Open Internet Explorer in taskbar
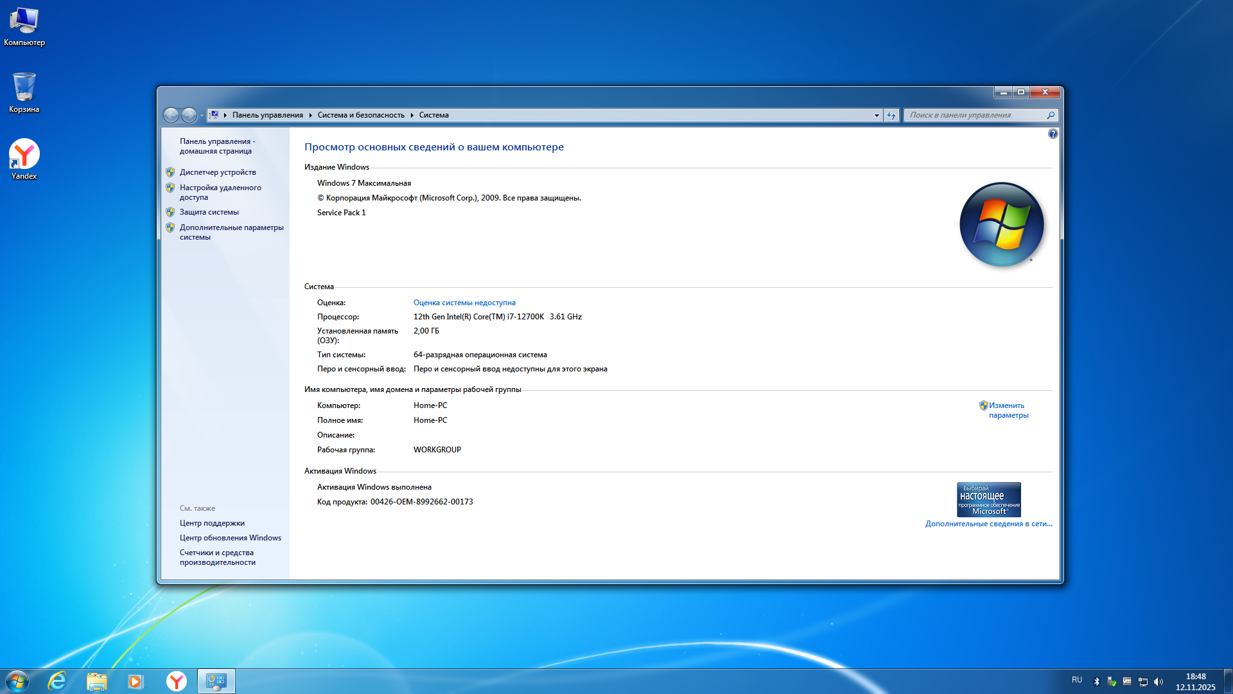The height and width of the screenshot is (694, 1233). click(57, 681)
